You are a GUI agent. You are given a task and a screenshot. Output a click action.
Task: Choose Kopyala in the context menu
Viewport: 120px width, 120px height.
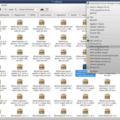(103, 20)
